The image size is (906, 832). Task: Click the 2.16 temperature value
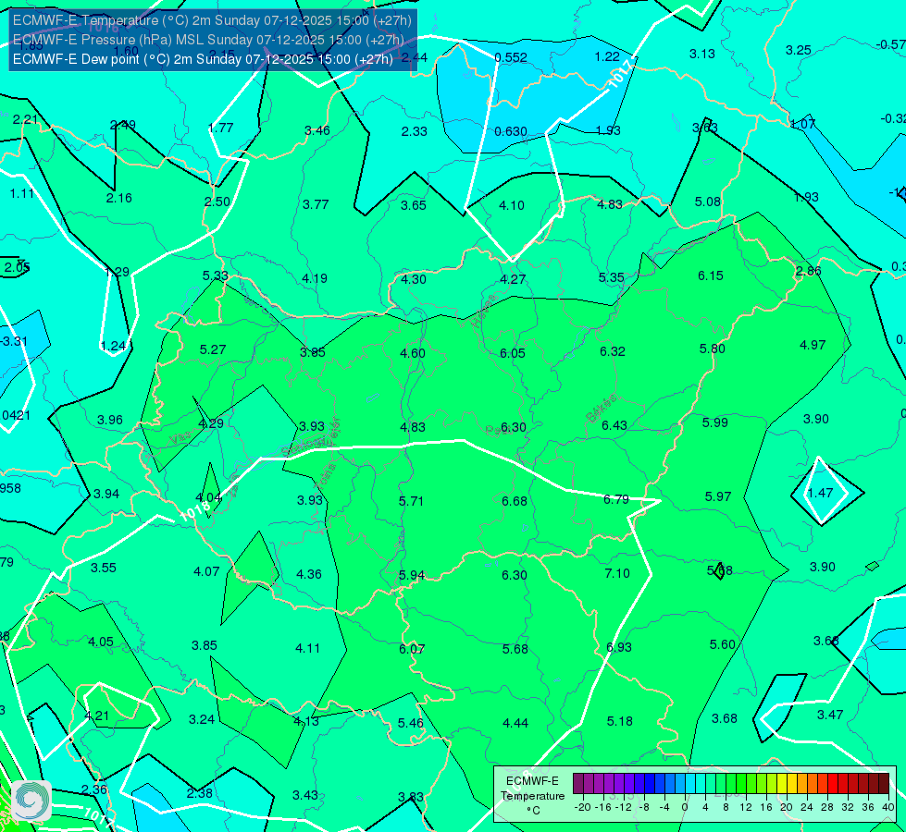(x=119, y=198)
